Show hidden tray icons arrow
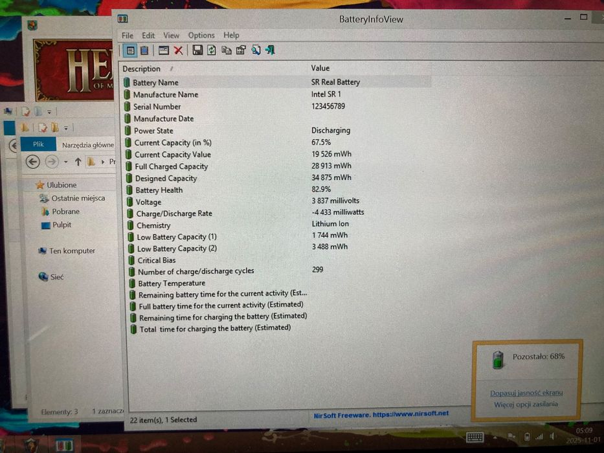Image resolution: width=604 pixels, height=453 pixels. pyautogui.click(x=495, y=437)
